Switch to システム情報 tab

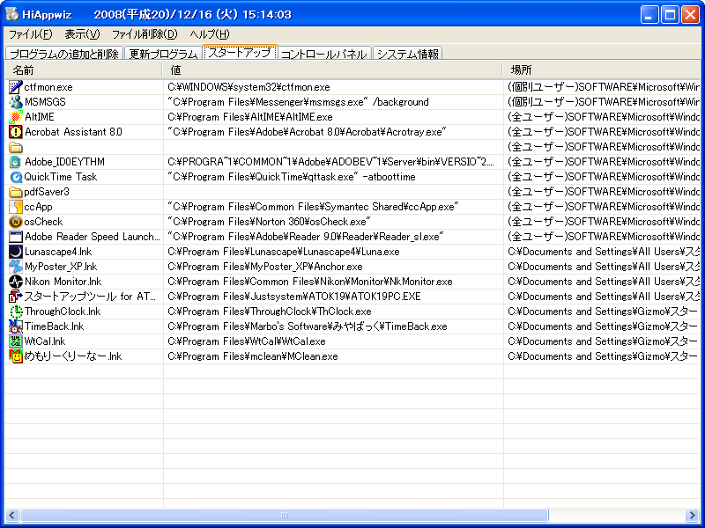point(407,54)
